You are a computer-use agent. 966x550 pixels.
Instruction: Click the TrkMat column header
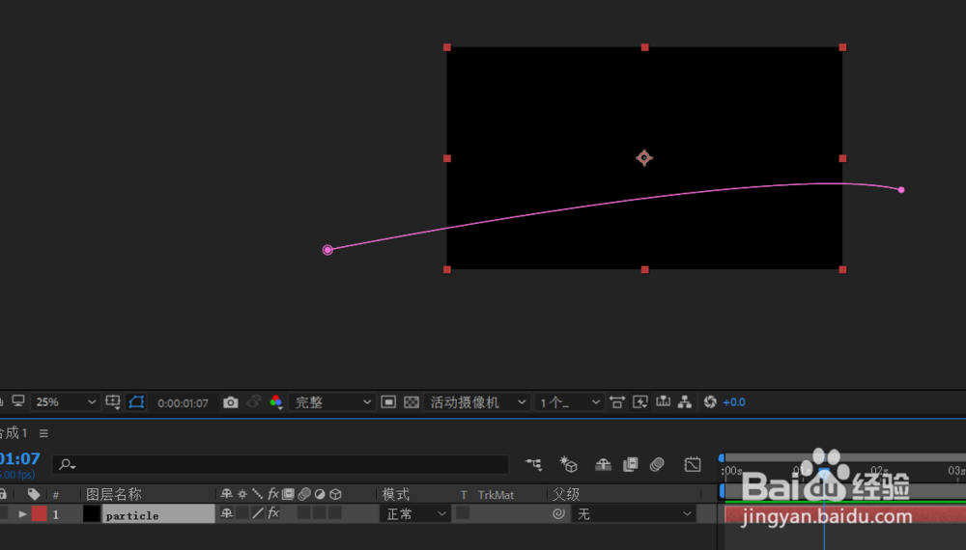[496, 495]
